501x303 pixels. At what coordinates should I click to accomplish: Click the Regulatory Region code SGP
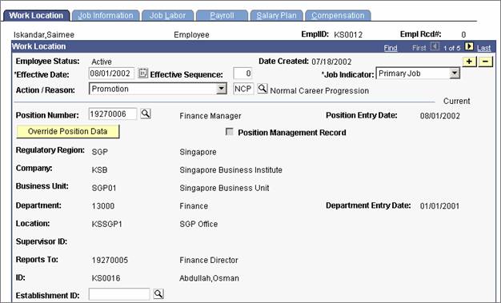100,152
